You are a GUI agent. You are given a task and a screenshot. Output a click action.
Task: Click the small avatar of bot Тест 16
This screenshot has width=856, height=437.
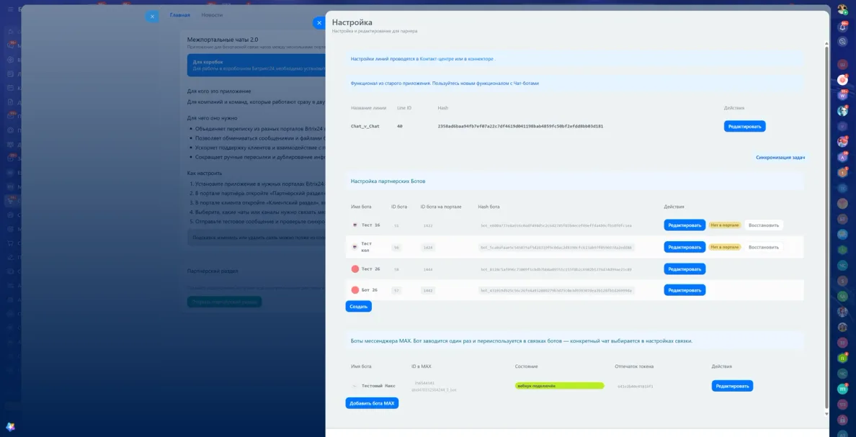(355, 225)
